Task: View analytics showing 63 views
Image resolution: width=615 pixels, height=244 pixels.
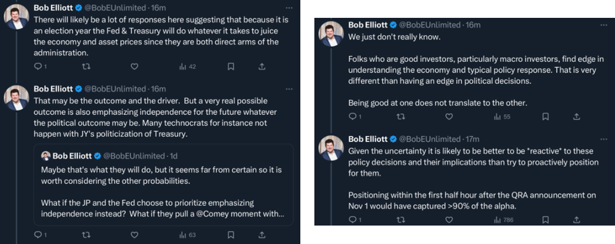Action: (x=187, y=235)
